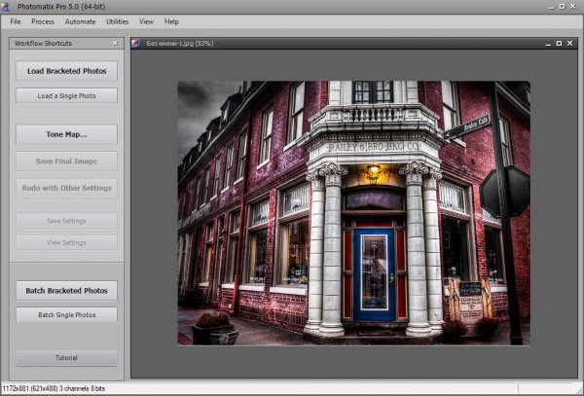Click the View Settings button
Screen dimensions: 584x396
[x=66, y=242]
